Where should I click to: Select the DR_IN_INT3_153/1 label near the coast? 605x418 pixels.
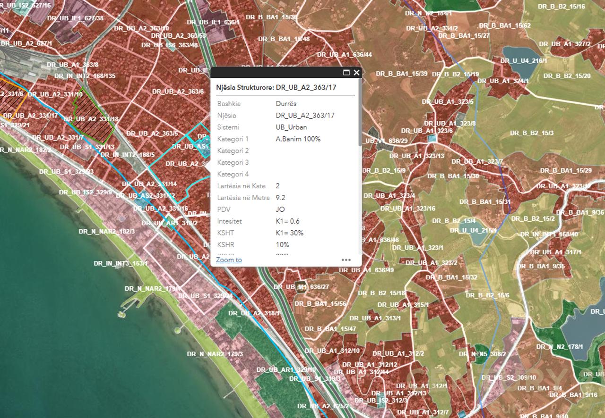[x=121, y=263]
